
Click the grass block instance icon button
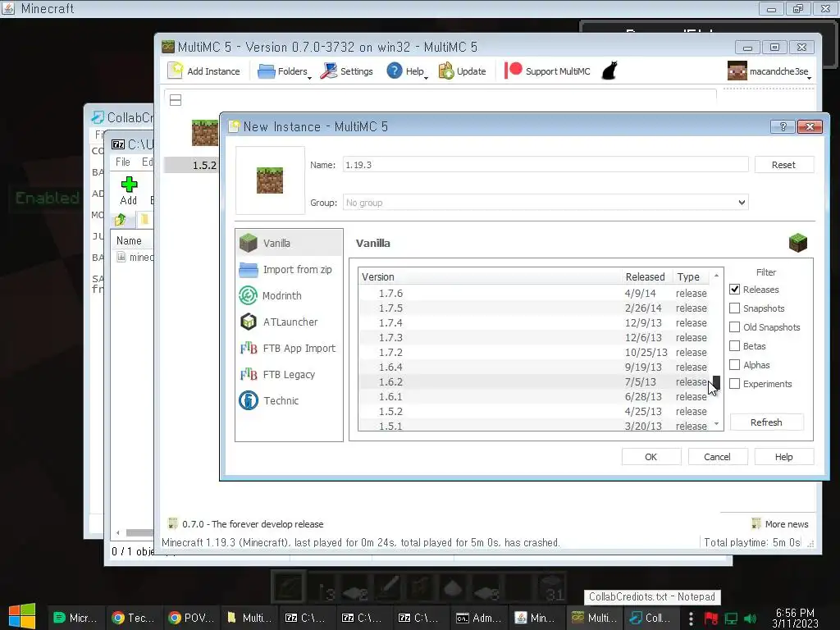(270, 180)
